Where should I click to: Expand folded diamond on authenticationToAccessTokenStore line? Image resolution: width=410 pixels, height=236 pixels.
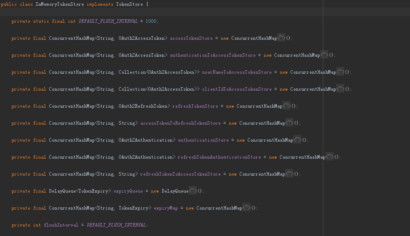click(x=324, y=55)
